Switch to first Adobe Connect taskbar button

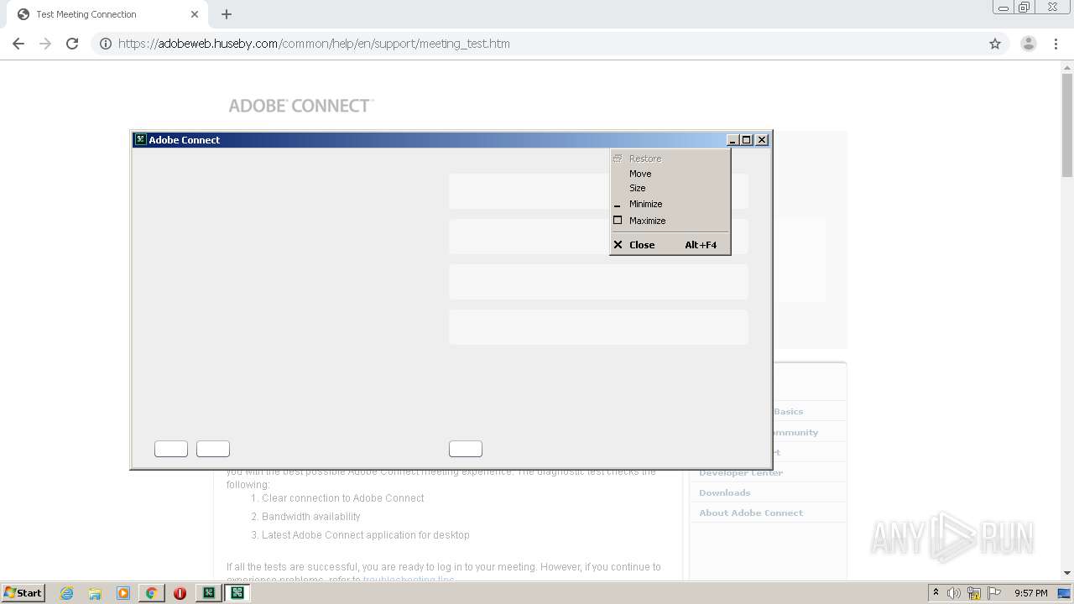(209, 593)
